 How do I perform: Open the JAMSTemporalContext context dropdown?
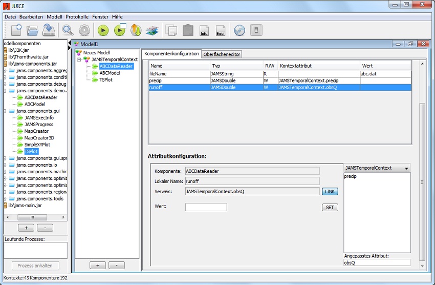377,168
